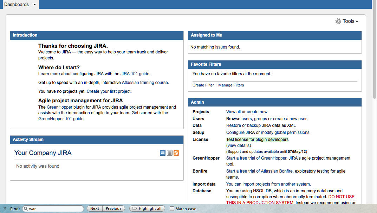Close the find bar
Screen dimensions: 377x213
pyautogui.click(x=5, y=208)
